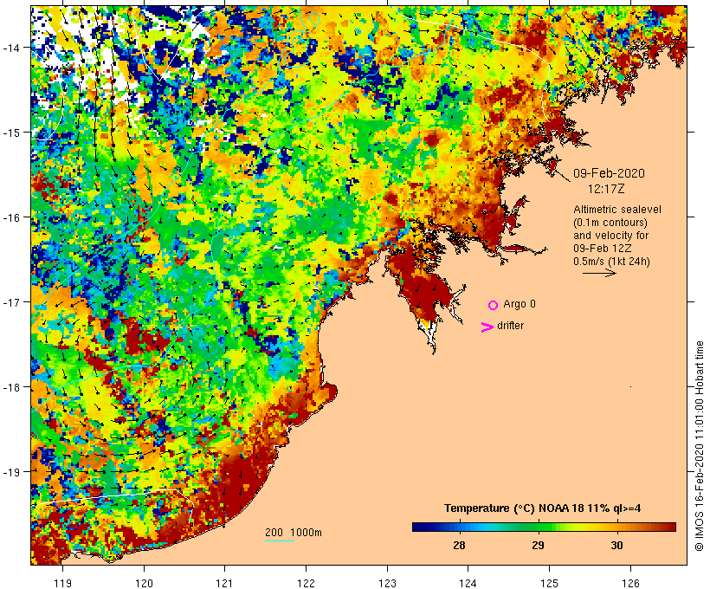
Task: Click the dark red end of color bar
Action: (x=671, y=527)
